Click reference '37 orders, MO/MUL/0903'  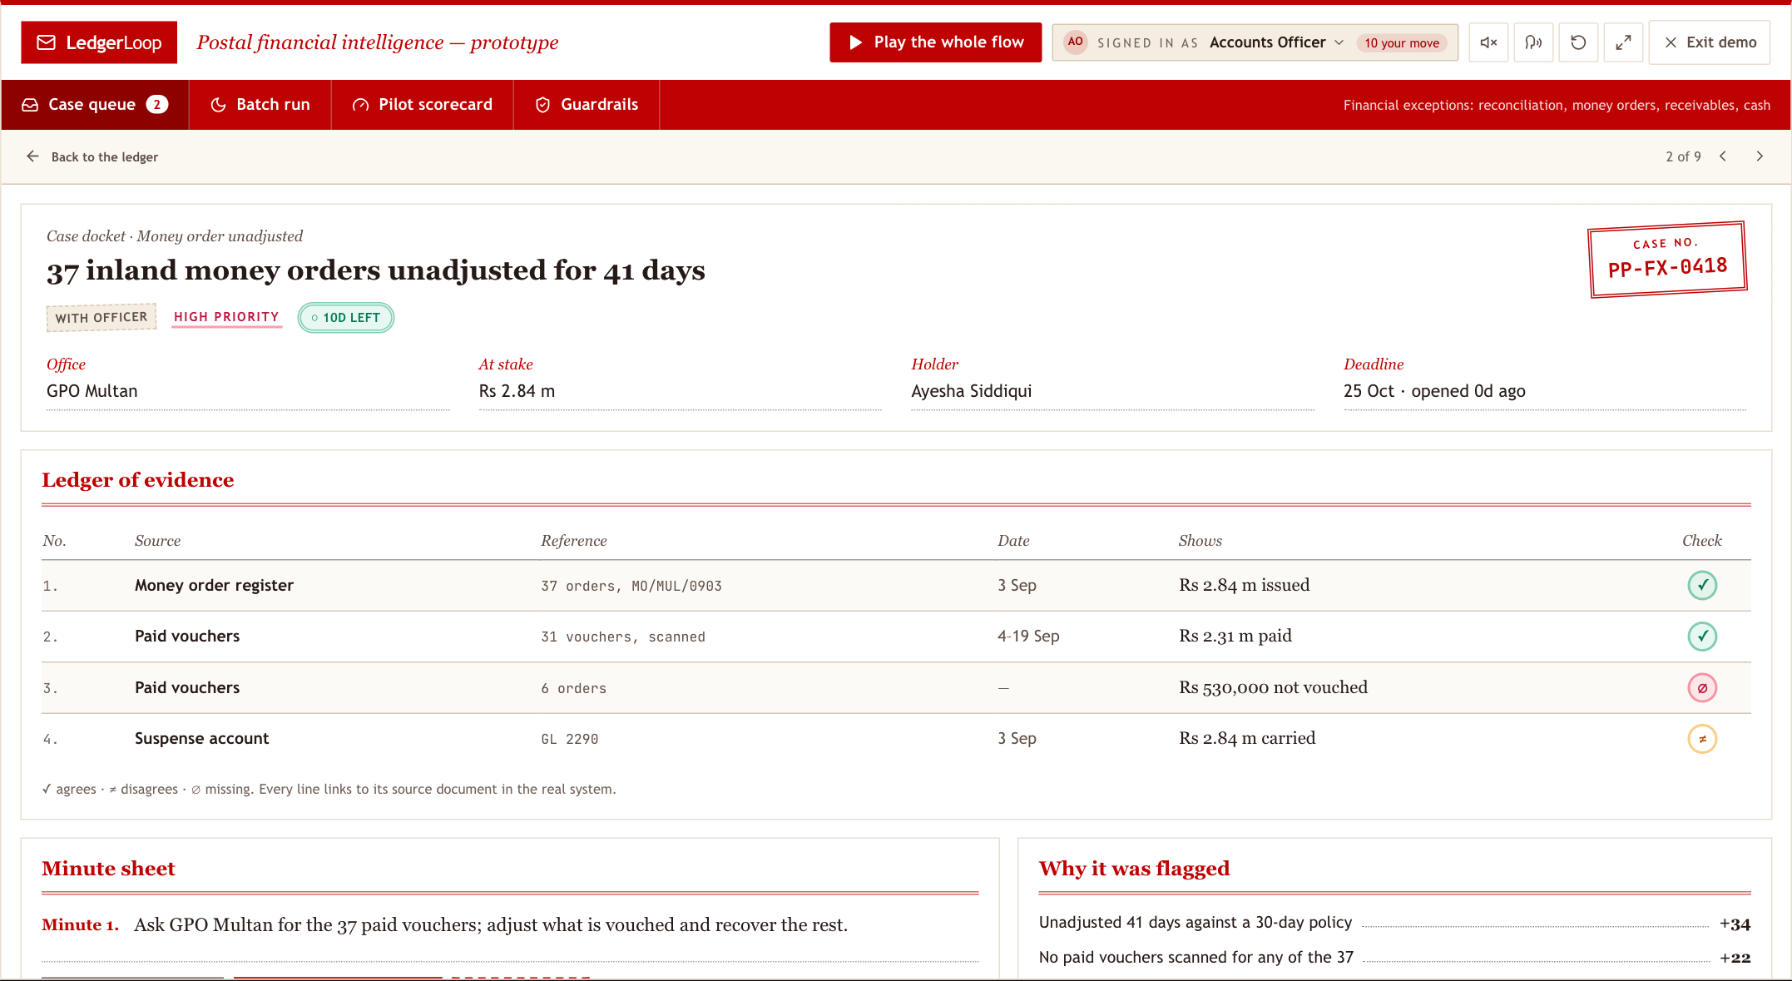631,587
